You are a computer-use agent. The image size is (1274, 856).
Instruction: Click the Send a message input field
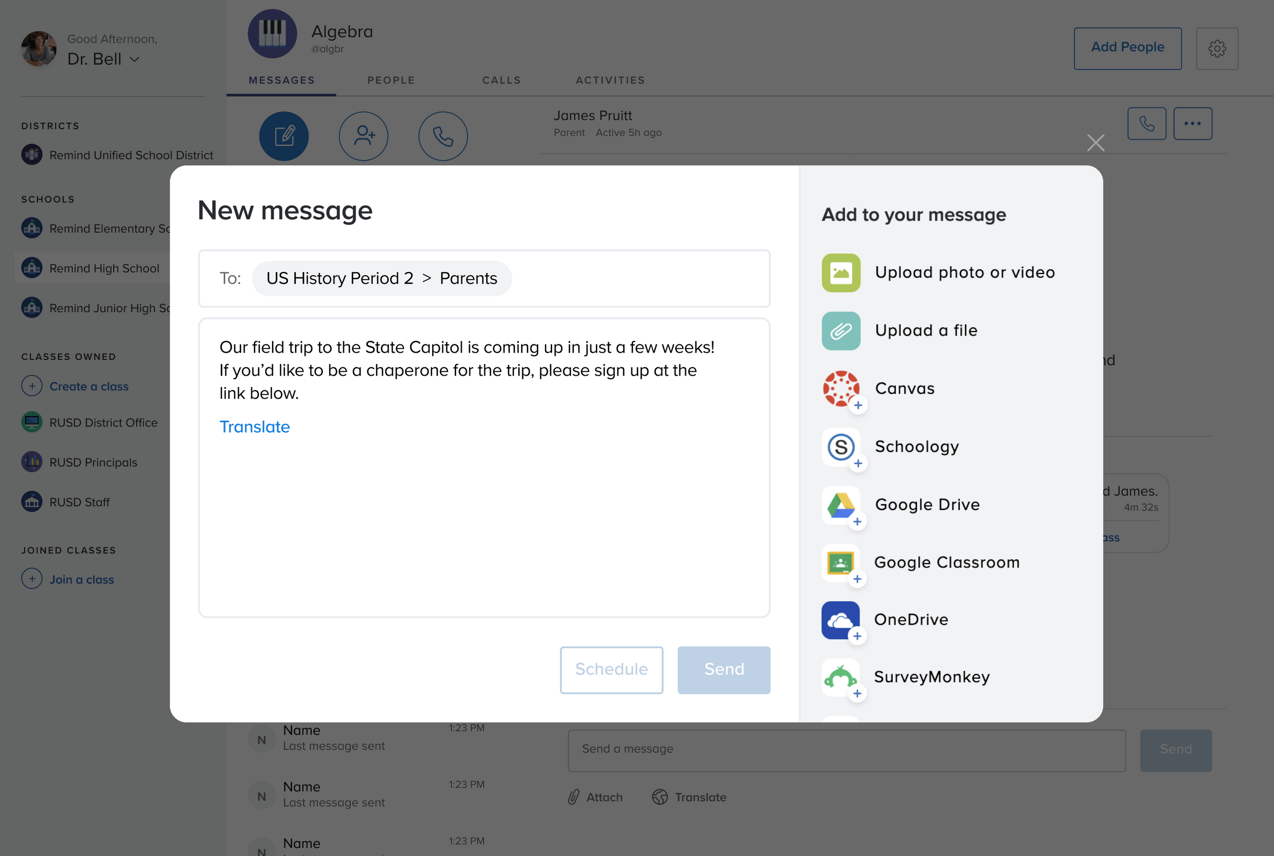click(x=845, y=750)
